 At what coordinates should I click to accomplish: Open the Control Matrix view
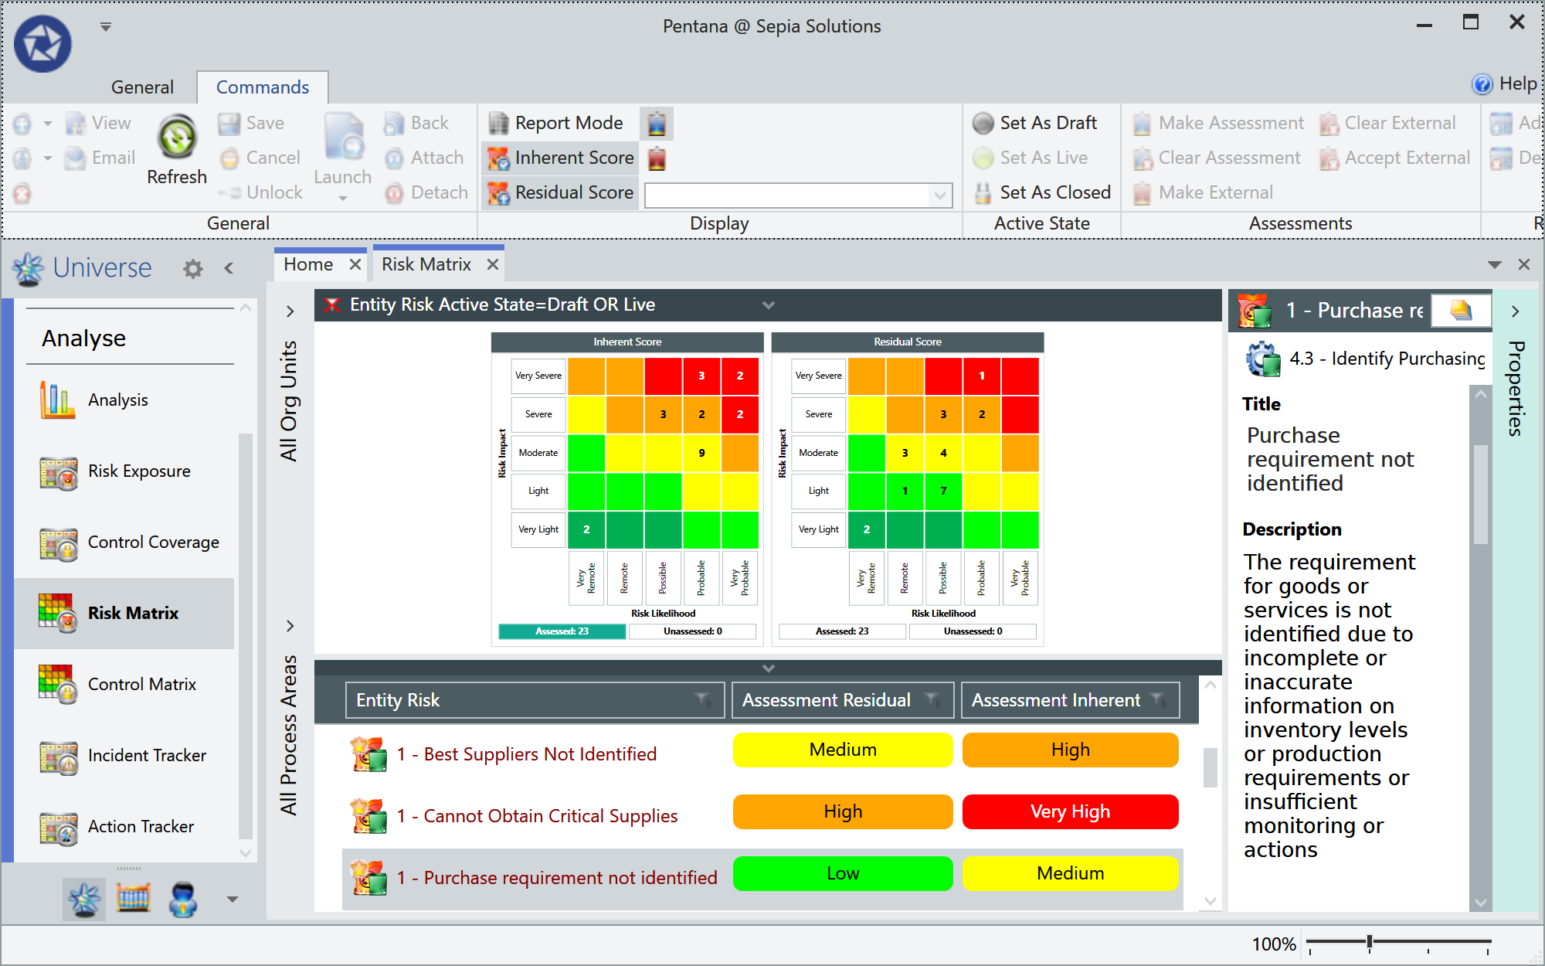[142, 684]
